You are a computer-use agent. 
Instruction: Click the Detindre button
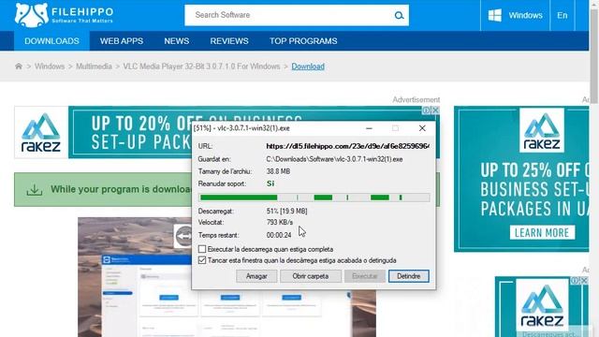click(409, 276)
